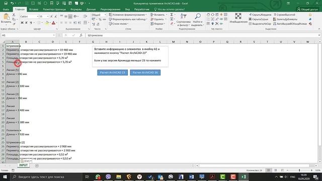The height and width of the screenshot is (181, 322).
Task: Click the Decrease Font Size icon
Action: tap(56, 17)
